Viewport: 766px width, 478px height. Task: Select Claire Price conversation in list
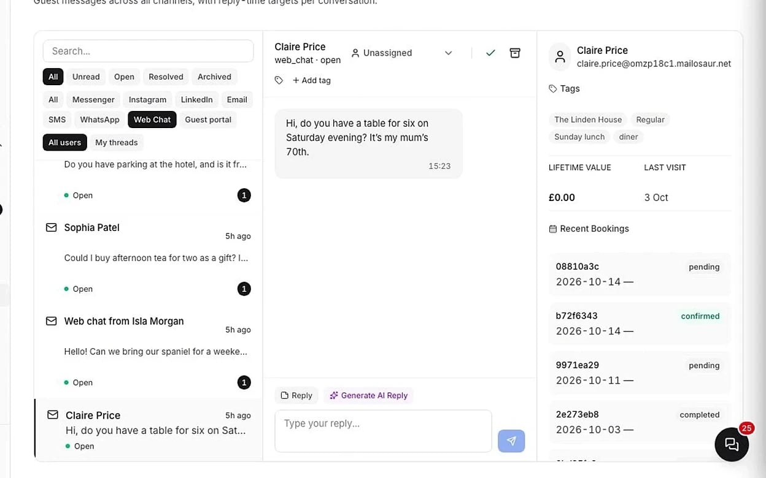click(x=148, y=430)
